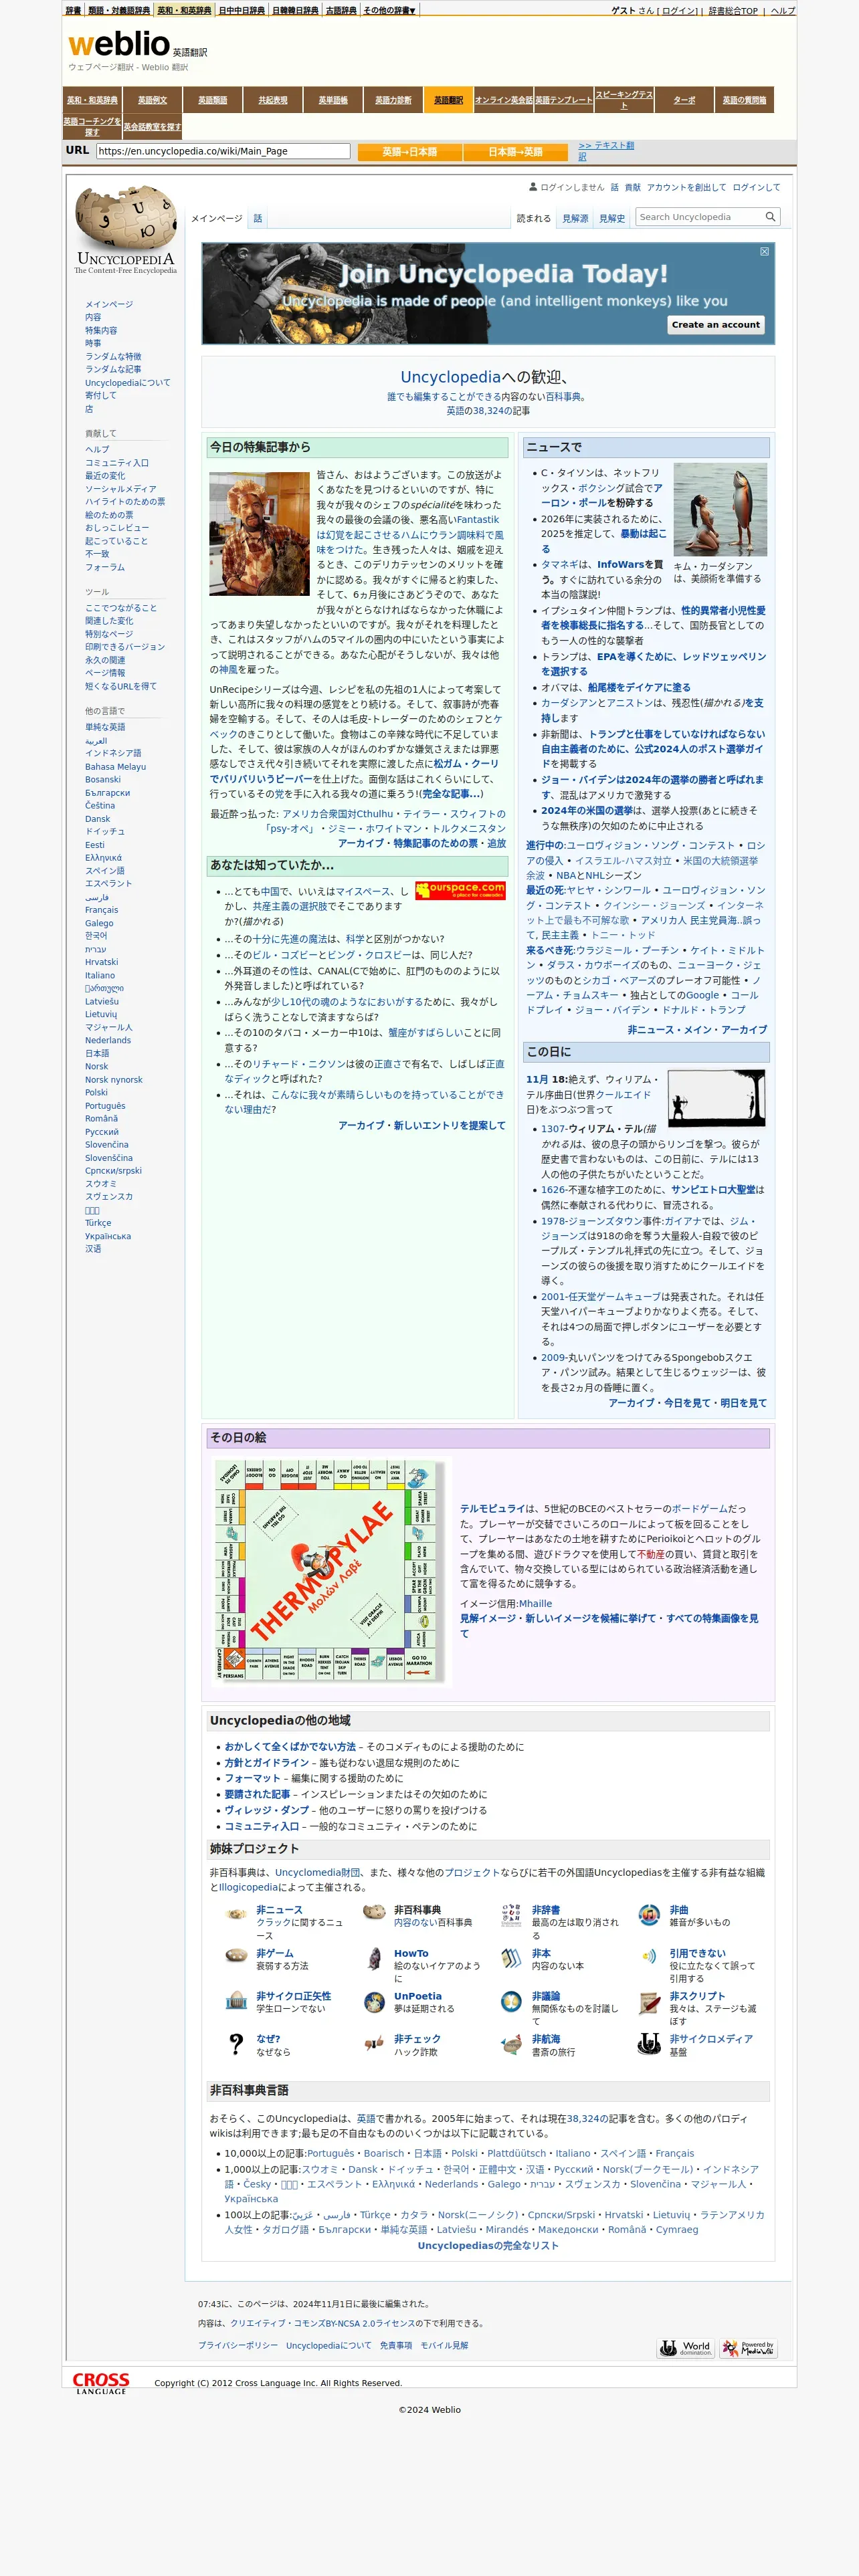Open the ランダムな記事 sidebar link
The image size is (859, 2576).
point(112,369)
